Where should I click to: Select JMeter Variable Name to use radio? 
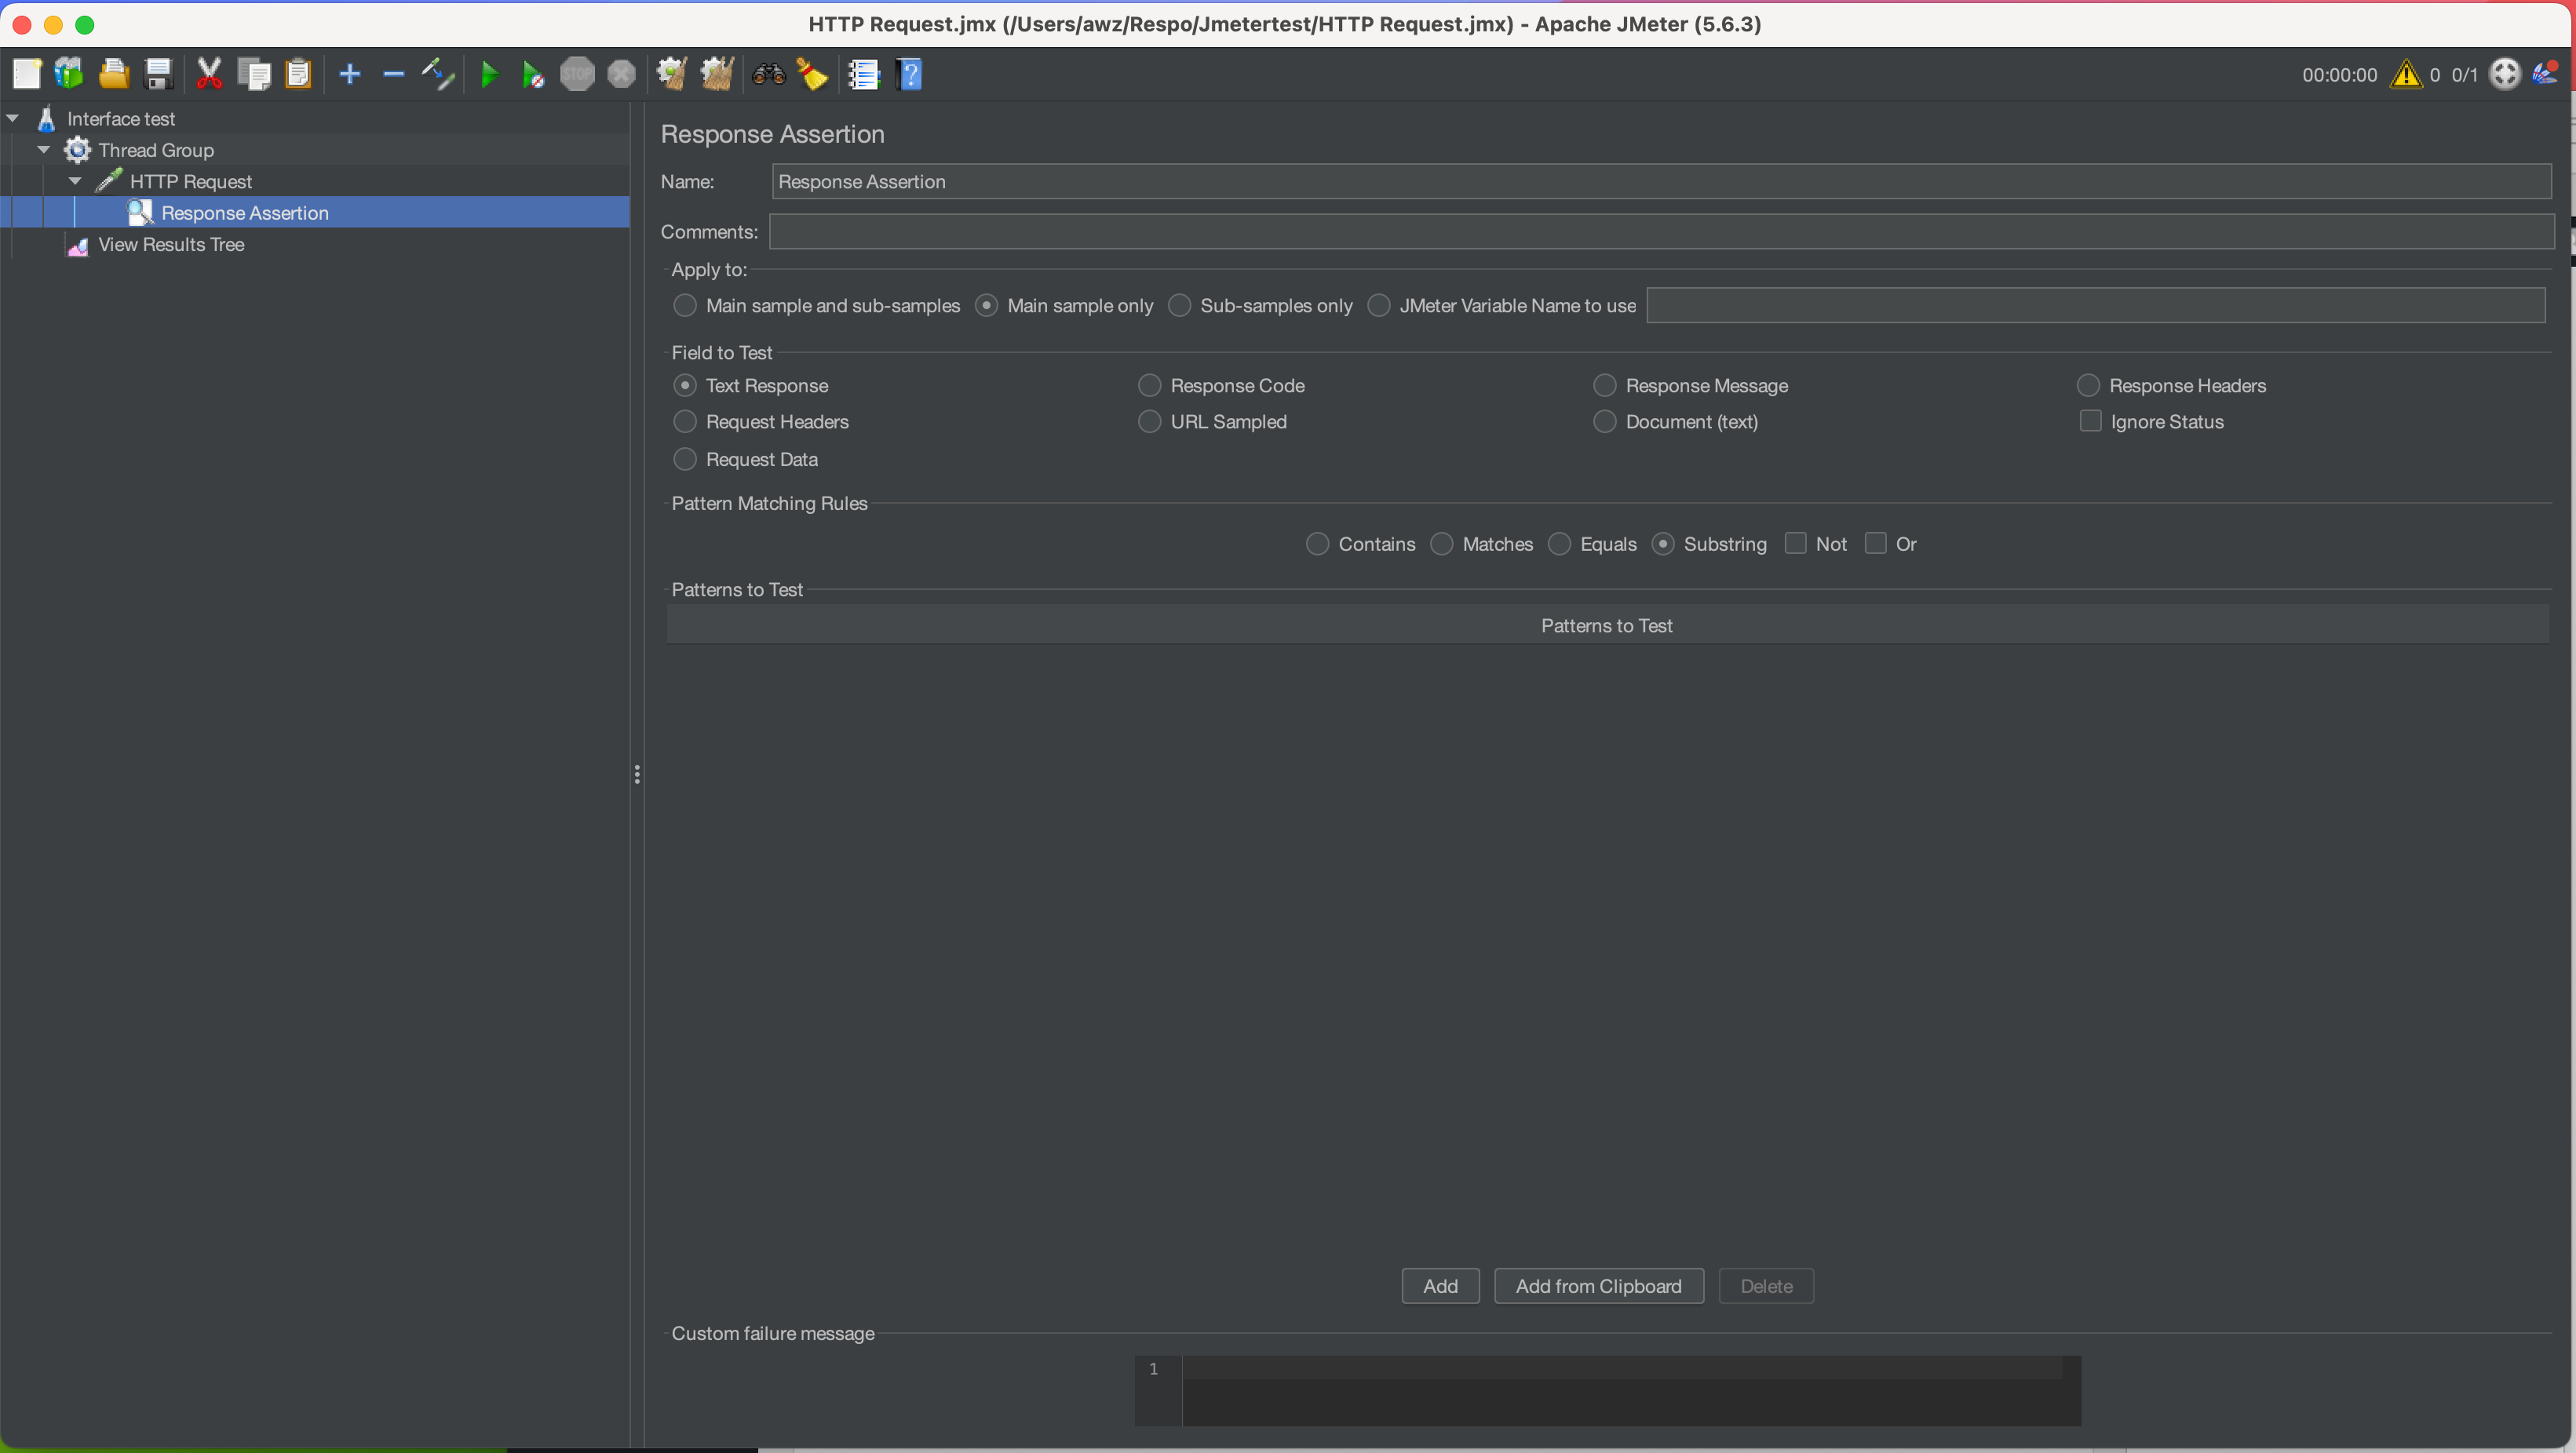1379,304
